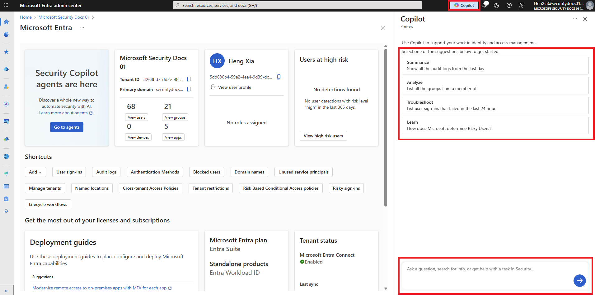Screen dimensions: 595x295
Task: Open Home from the left navigation sidebar
Action: [6, 22]
